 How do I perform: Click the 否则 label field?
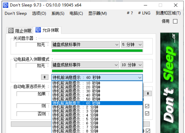click(x=33, y=114)
